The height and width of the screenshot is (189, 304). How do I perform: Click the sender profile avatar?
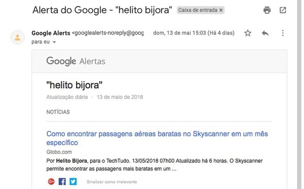click(x=17, y=37)
